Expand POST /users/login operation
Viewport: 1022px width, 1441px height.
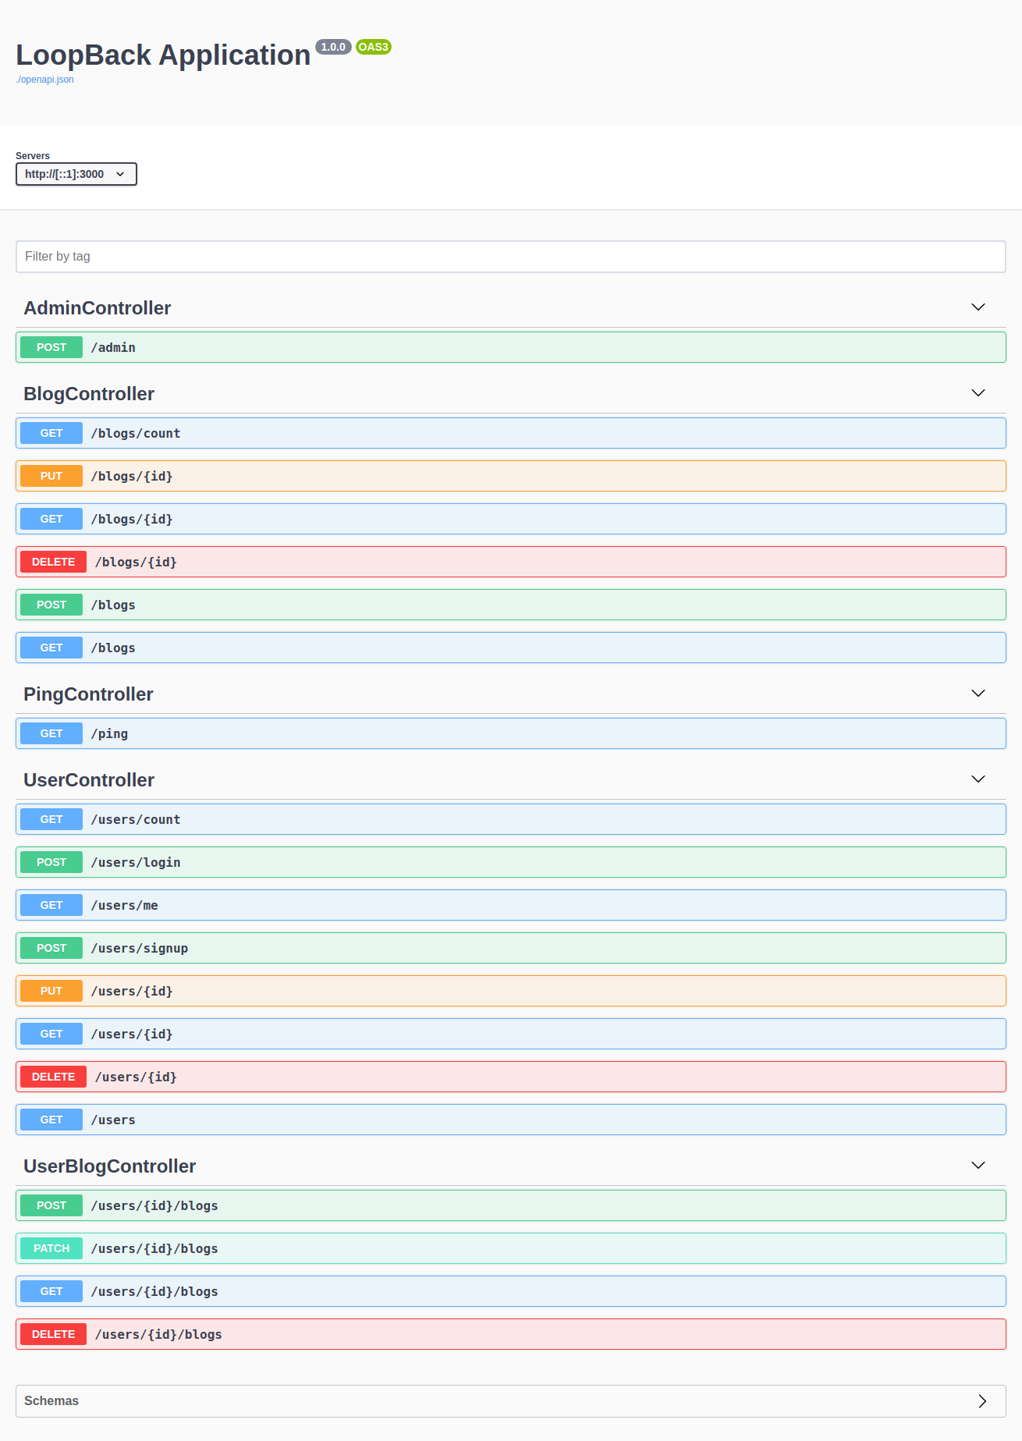[x=511, y=862]
